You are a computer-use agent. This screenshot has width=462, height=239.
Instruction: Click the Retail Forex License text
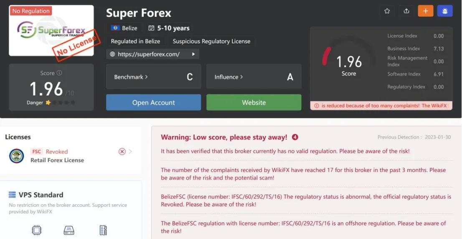tap(57, 160)
